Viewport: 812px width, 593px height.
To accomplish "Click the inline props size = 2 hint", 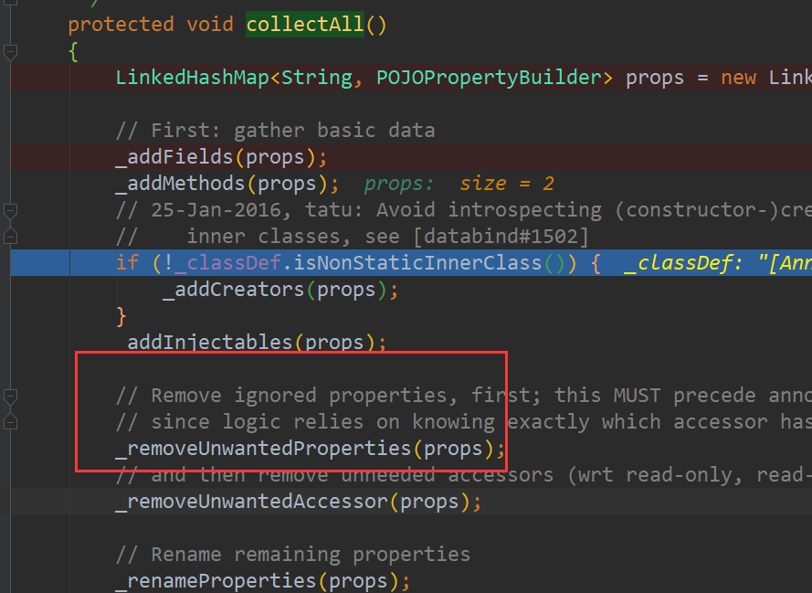I will (459, 184).
